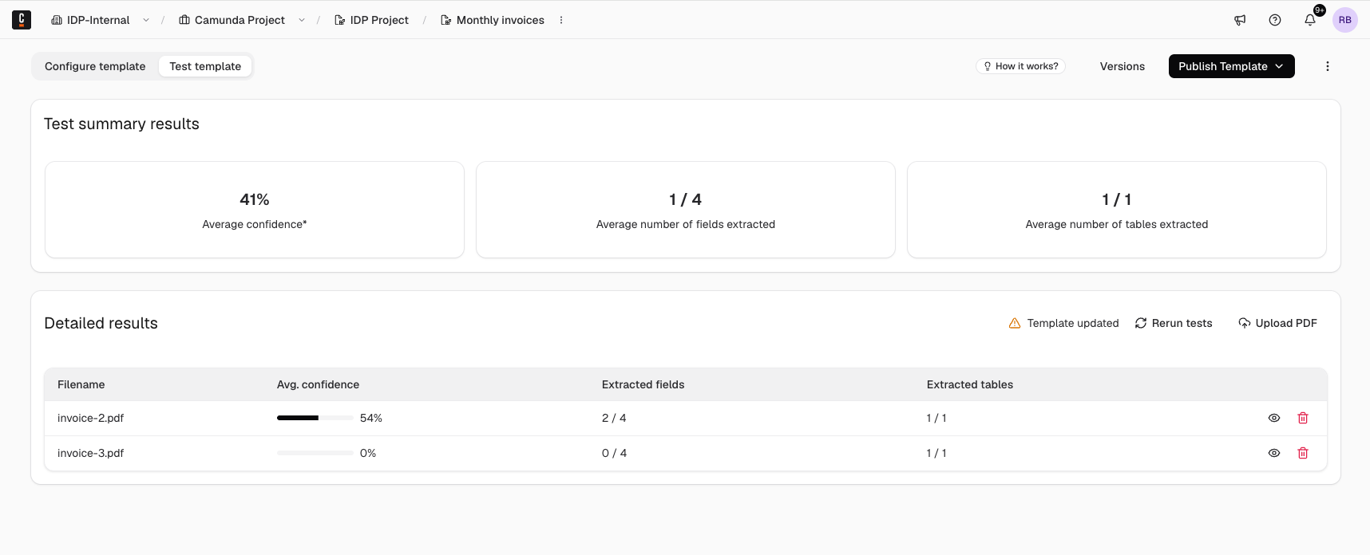Click the lightbulb icon in How it works
Image resolution: width=1370 pixels, height=555 pixels.
pyautogui.click(x=988, y=66)
